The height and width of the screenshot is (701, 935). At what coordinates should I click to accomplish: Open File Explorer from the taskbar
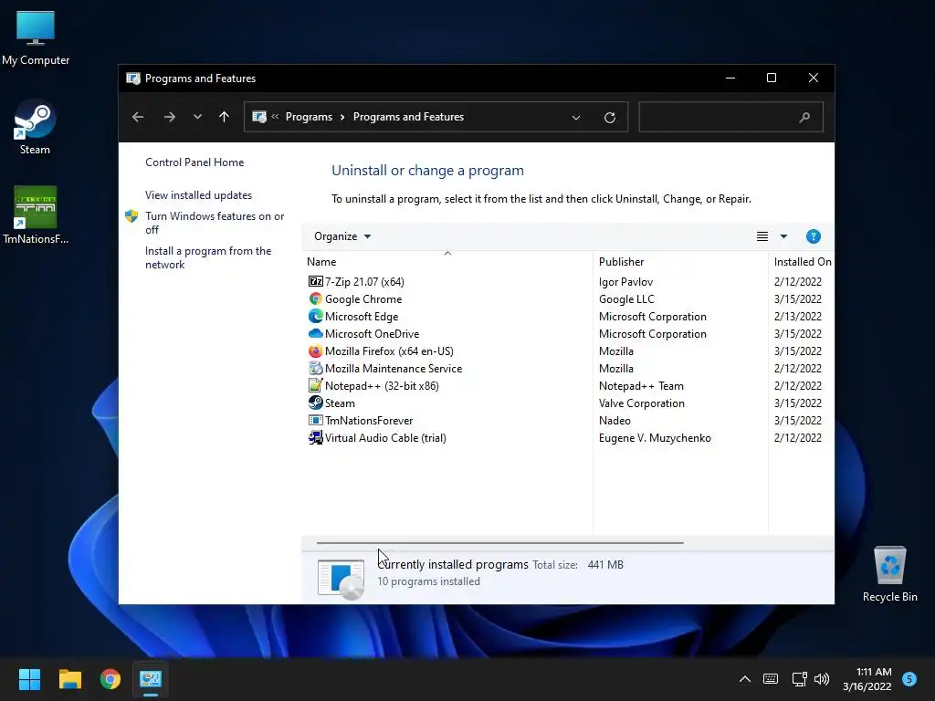point(69,679)
